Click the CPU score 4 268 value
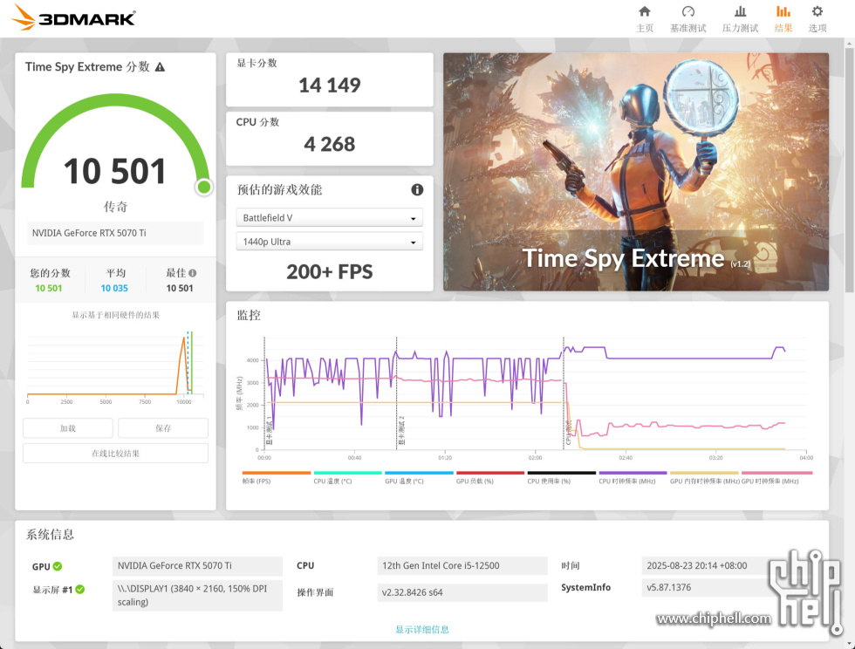The image size is (855, 649). (330, 145)
